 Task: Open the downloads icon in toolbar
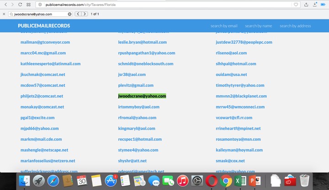click(315, 5)
